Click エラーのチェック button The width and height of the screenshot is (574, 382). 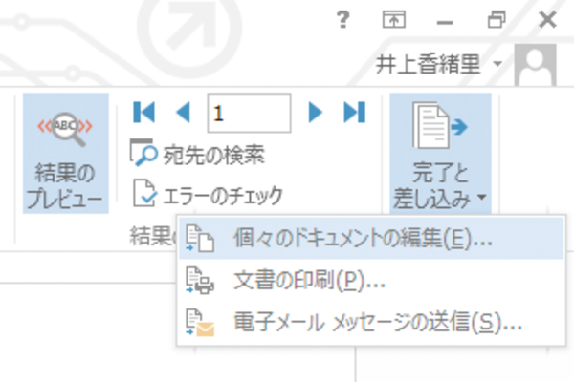[x=208, y=194]
